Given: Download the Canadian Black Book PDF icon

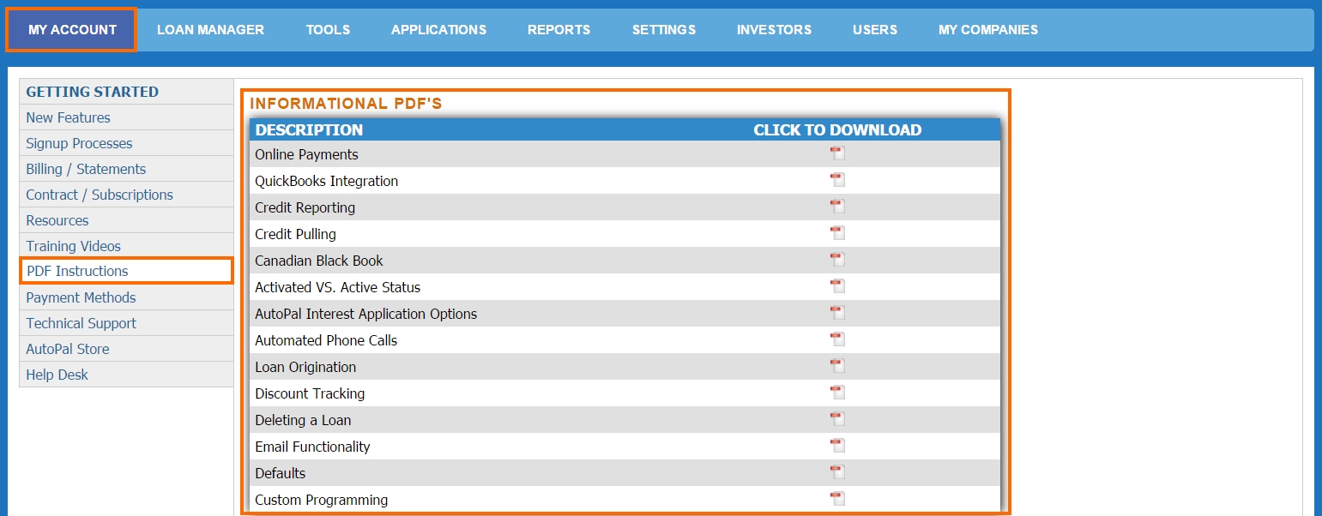Looking at the screenshot, I should [x=837, y=260].
